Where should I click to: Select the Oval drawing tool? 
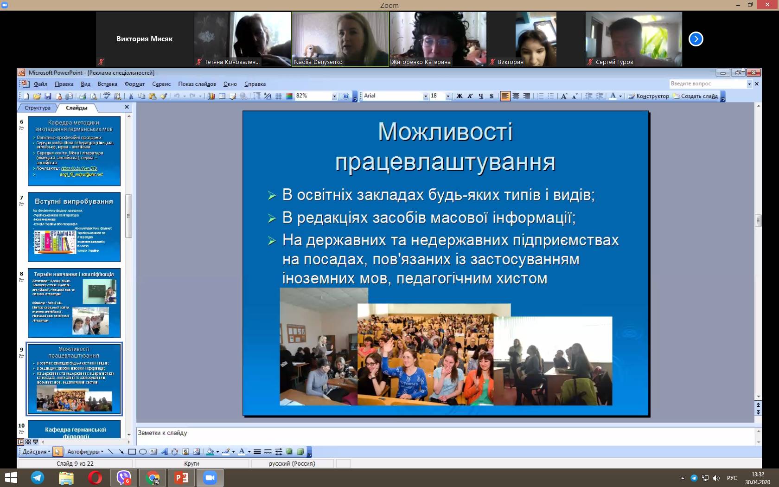[143, 452]
